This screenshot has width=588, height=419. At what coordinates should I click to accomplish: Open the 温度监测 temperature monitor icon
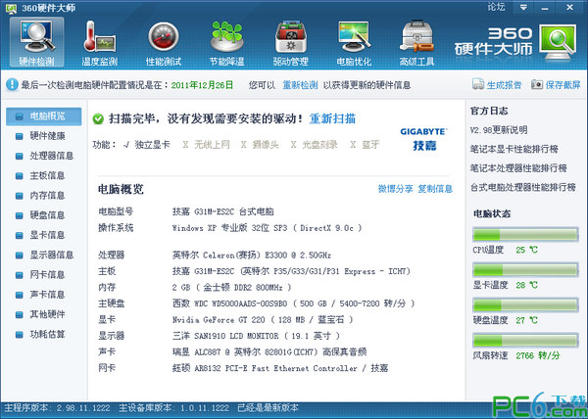tap(101, 42)
